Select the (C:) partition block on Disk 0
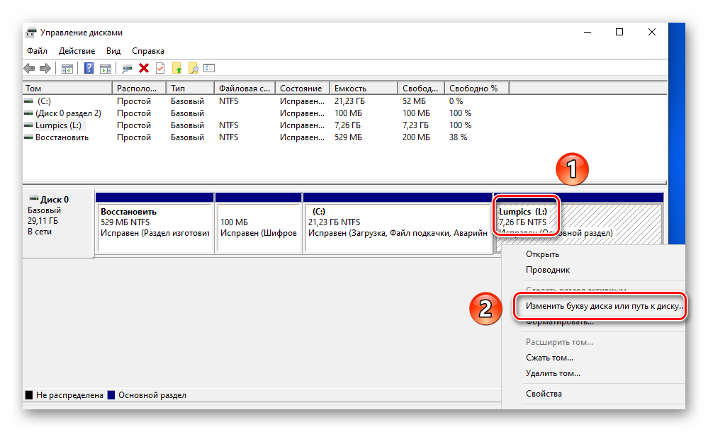This screenshot has width=708, height=432. tap(397, 227)
